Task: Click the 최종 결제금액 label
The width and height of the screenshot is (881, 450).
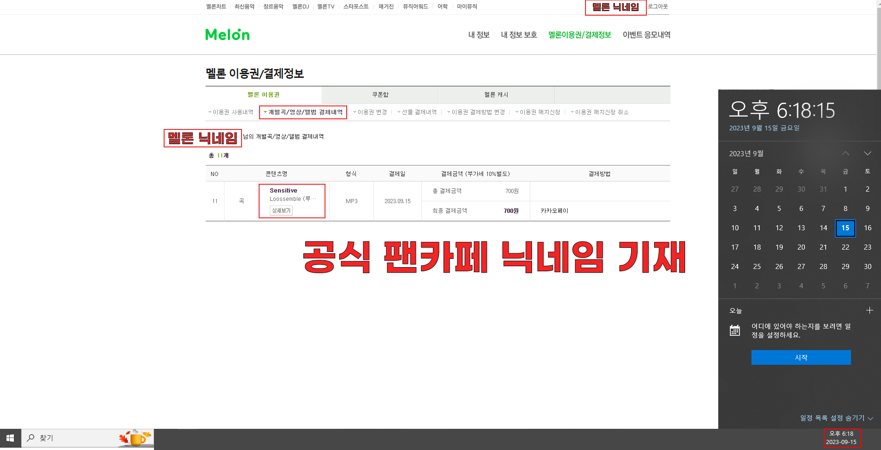Action: click(x=449, y=211)
